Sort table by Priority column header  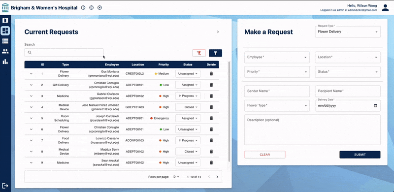click(x=164, y=64)
